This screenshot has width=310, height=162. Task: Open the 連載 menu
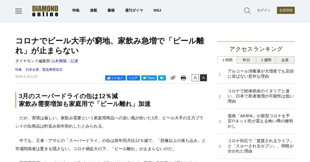(x=94, y=10)
